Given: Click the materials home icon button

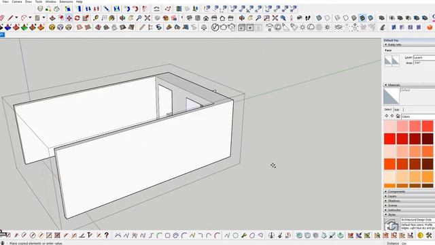Looking at the screenshot, I should pyautogui.click(x=398, y=116).
